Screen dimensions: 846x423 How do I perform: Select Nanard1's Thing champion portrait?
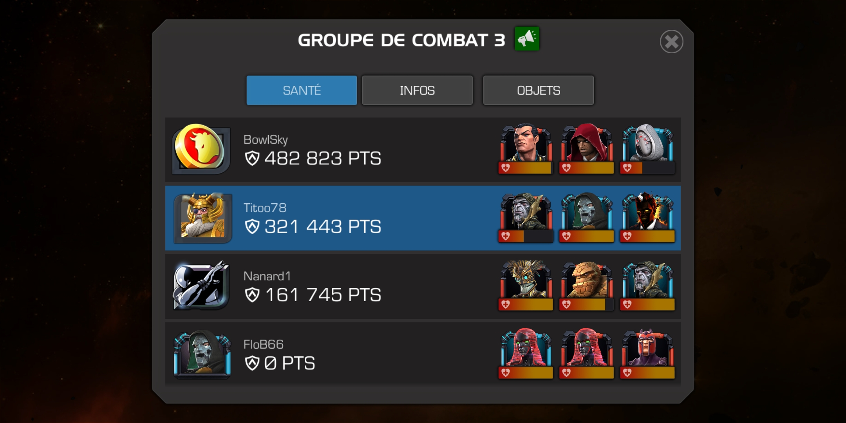[x=586, y=280]
